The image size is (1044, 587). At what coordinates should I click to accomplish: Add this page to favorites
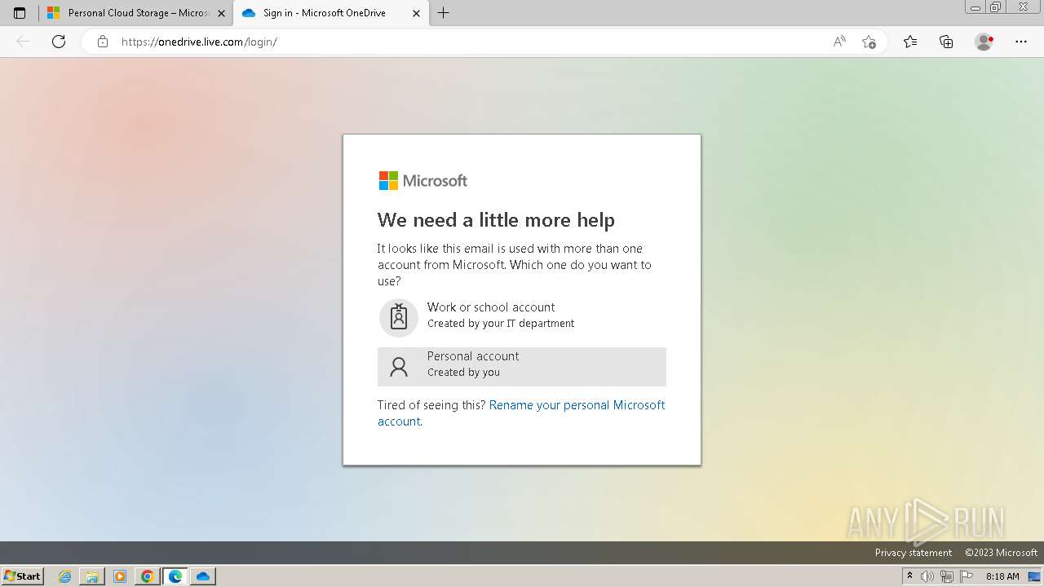pos(869,42)
